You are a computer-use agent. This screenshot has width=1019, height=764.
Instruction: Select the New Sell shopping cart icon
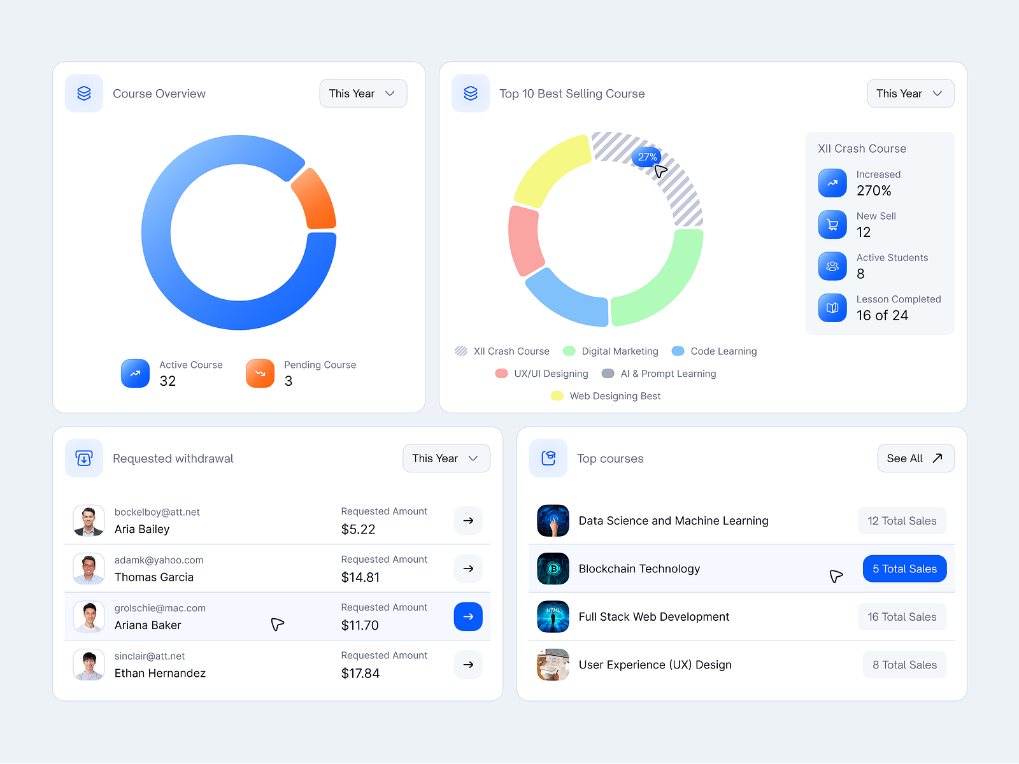tap(832, 224)
